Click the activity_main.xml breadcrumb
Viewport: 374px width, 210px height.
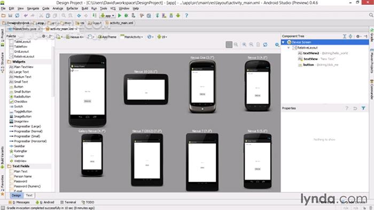(x=119, y=23)
